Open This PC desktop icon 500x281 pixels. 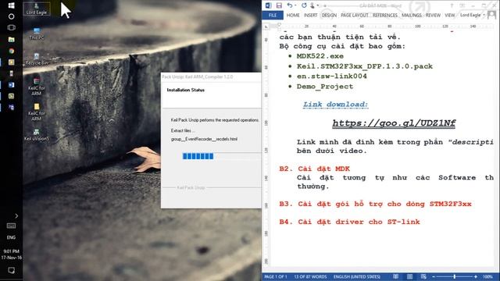tap(37, 34)
